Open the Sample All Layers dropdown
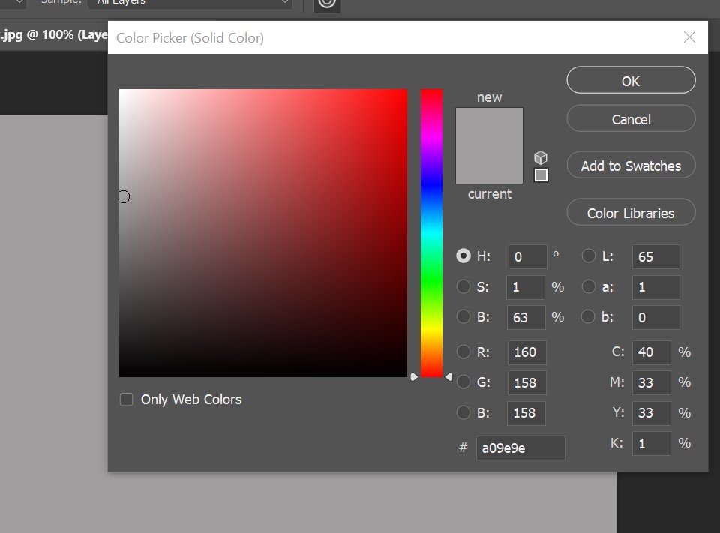720x533 pixels. (190, 4)
